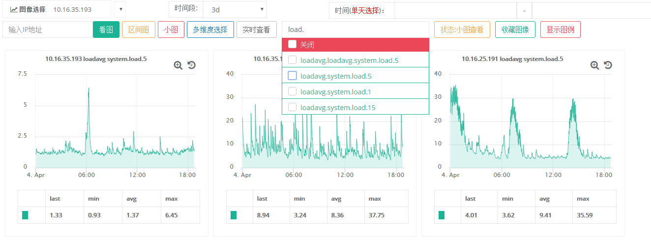Click max value 35.59
Image resolution: width=651 pixels, height=240 pixels.
(x=586, y=215)
